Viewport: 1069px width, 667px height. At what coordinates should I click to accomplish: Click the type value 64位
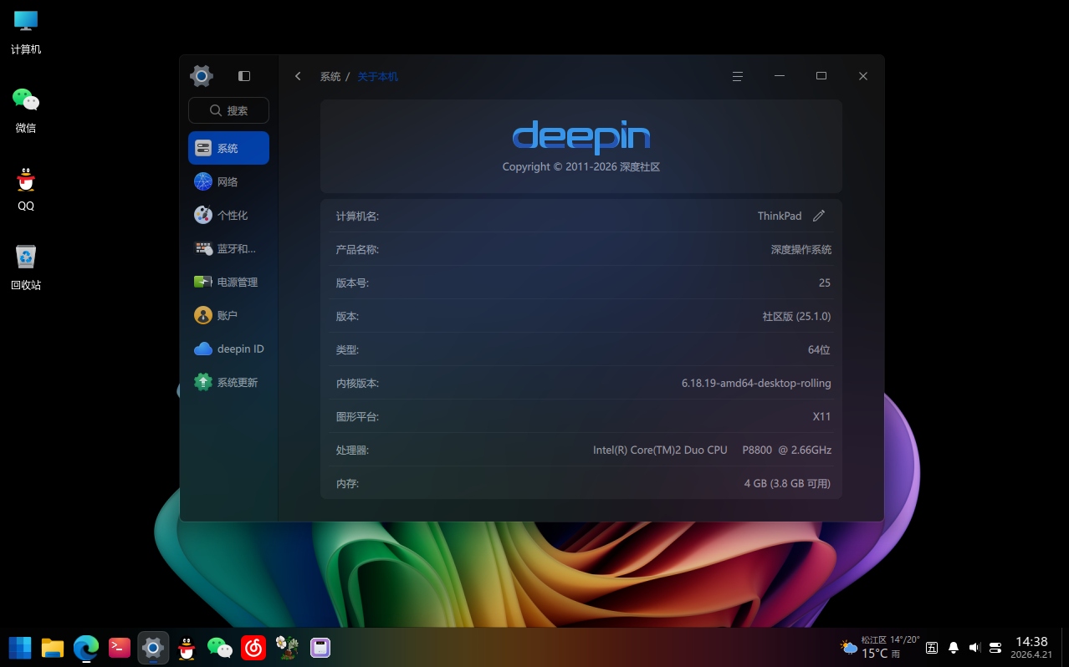click(x=819, y=349)
